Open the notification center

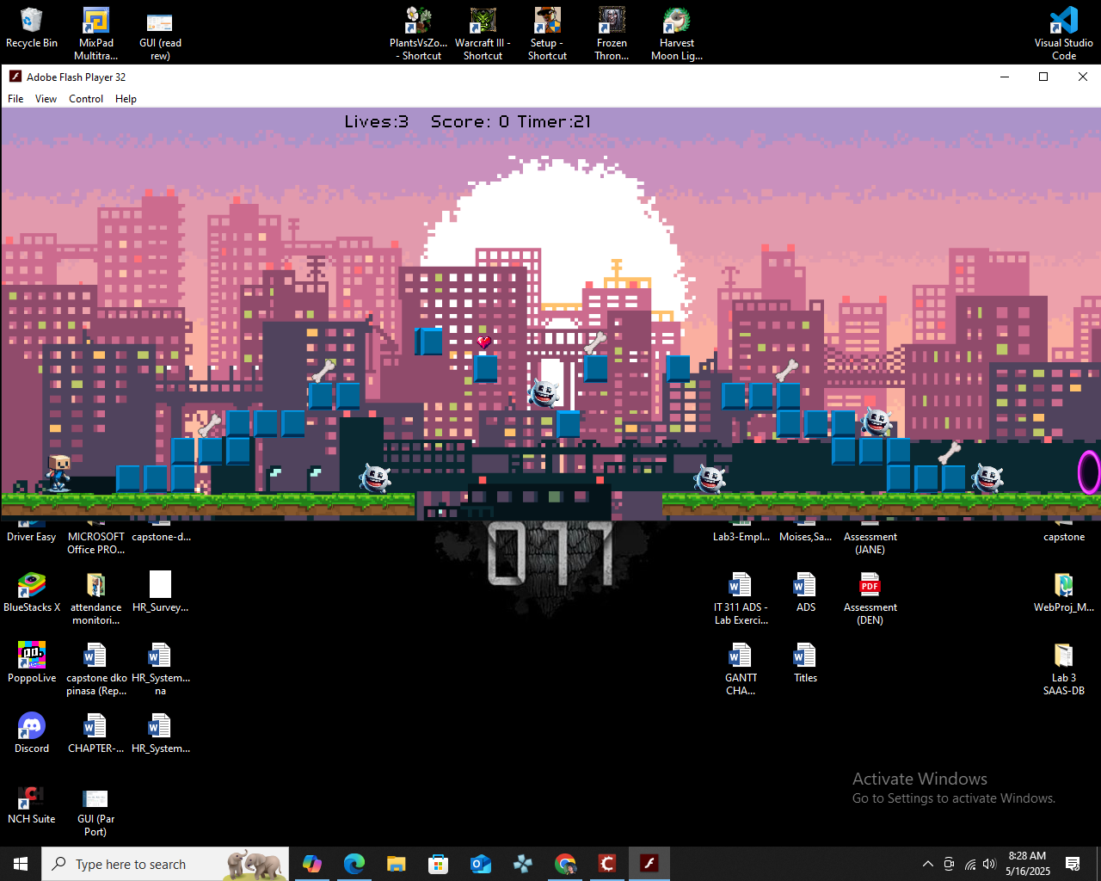(x=1073, y=864)
